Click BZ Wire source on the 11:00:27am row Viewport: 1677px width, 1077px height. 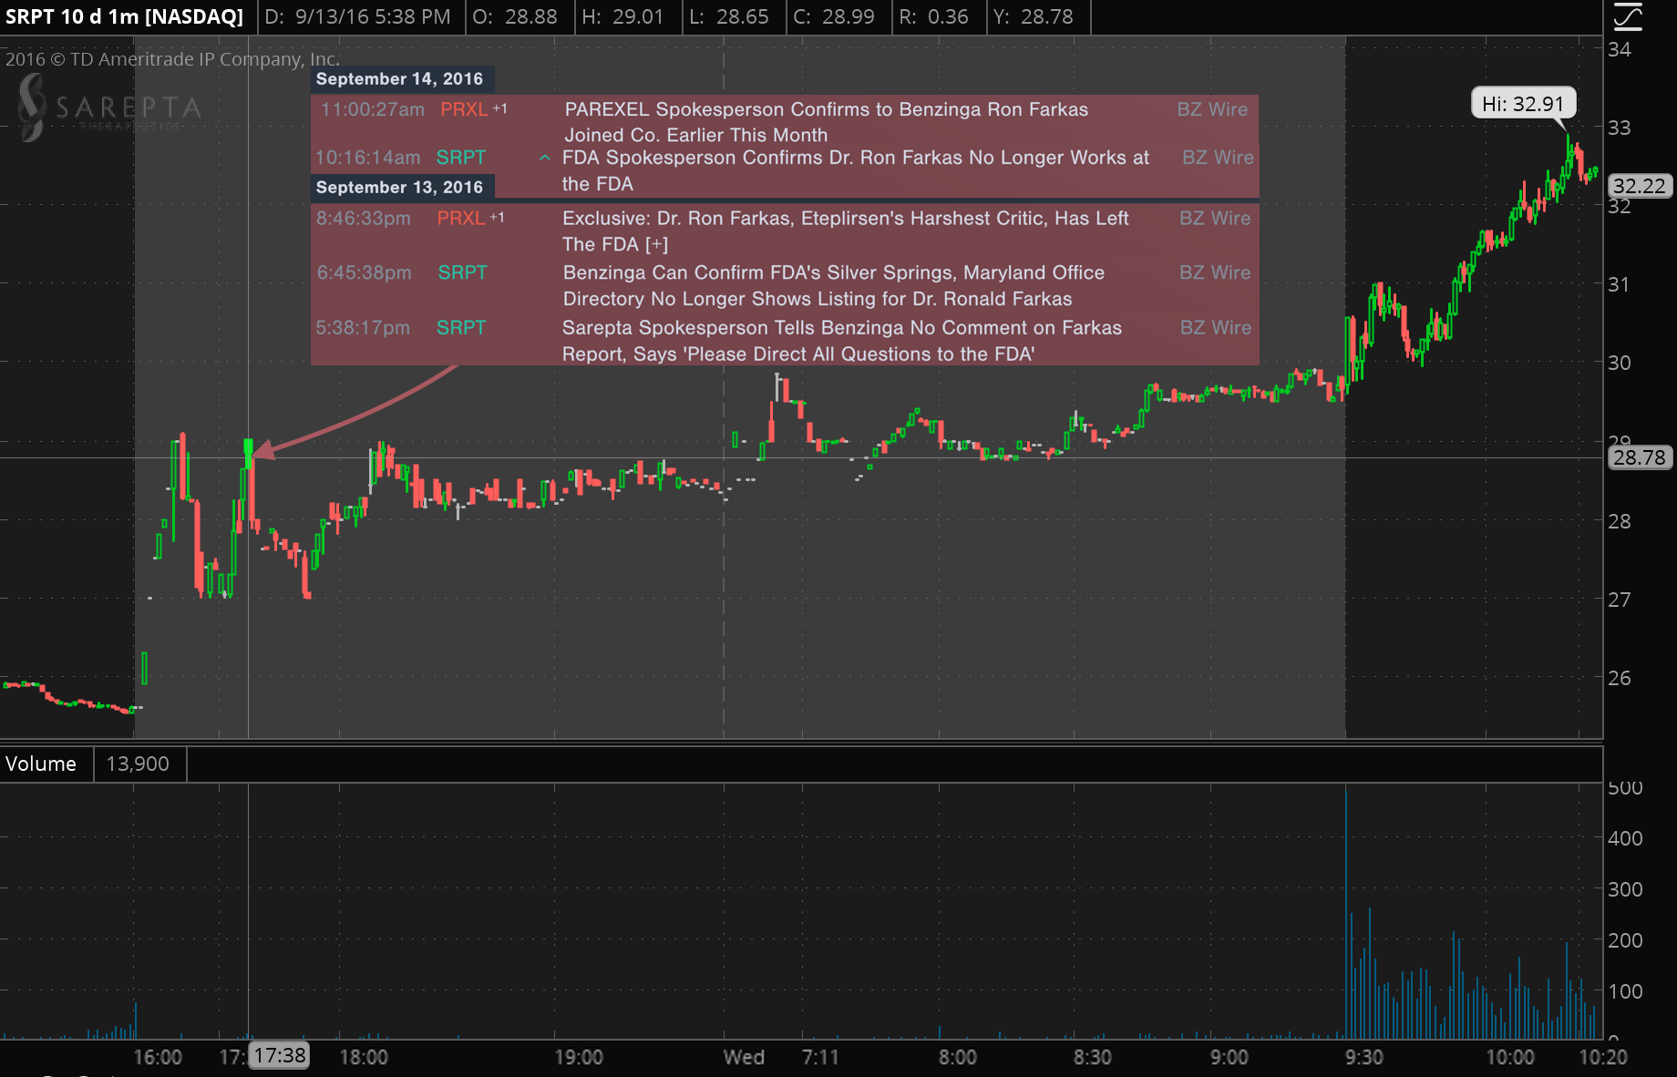(1212, 109)
